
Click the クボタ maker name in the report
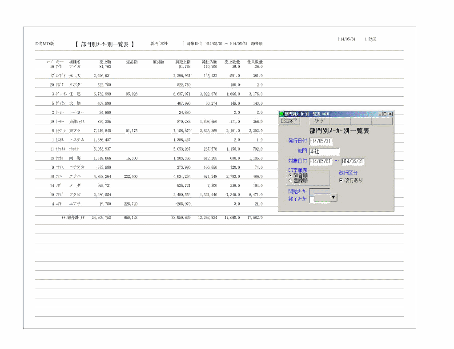point(75,85)
